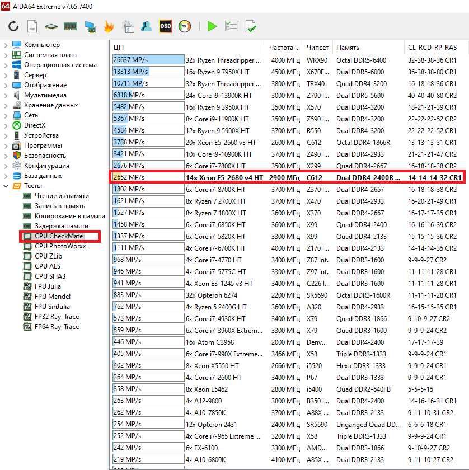
Task: Open the gauge sensor panel icon
Action: tap(185, 26)
